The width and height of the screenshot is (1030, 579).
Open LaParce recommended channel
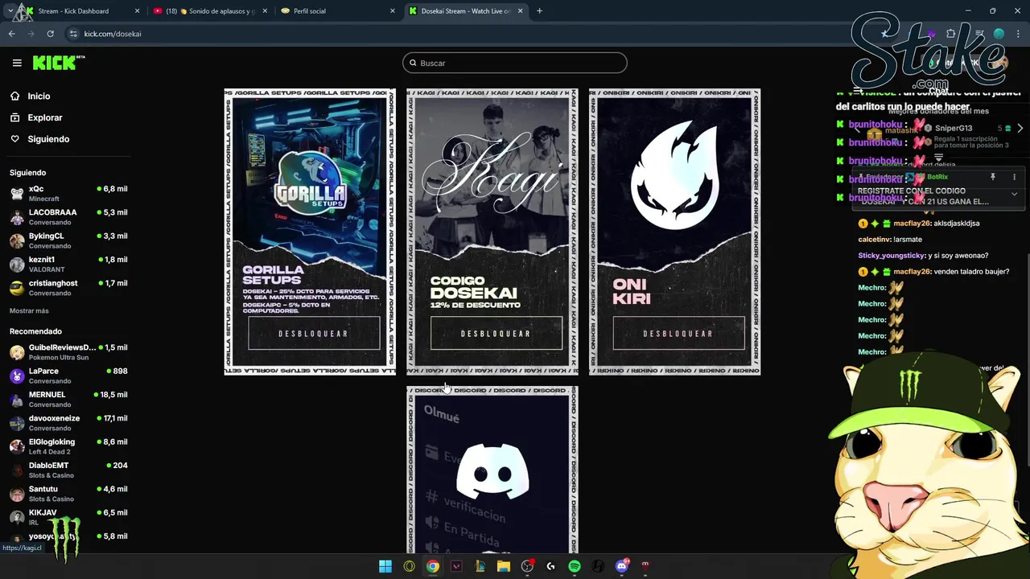pyautogui.click(x=68, y=376)
